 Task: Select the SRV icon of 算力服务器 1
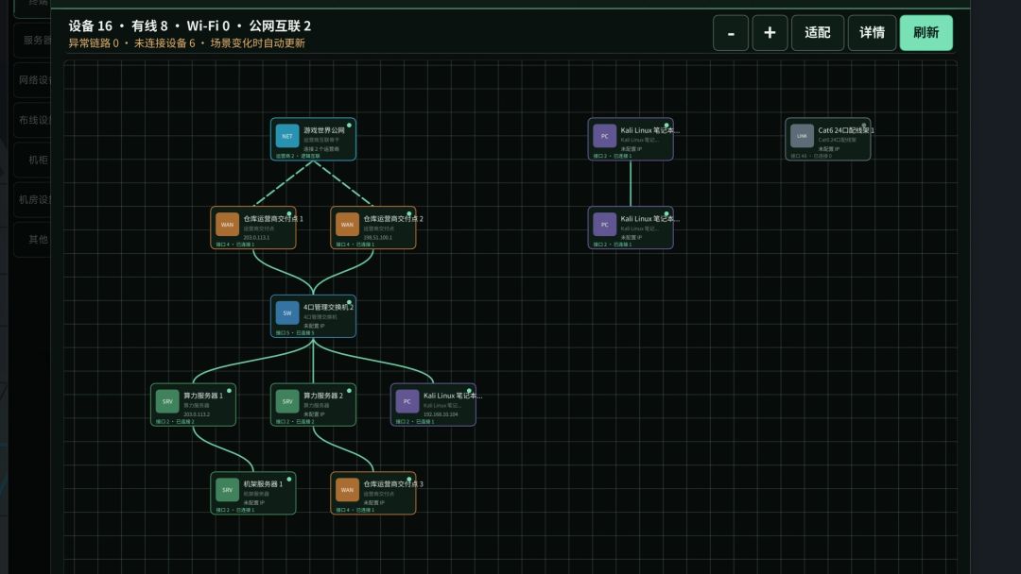(167, 402)
